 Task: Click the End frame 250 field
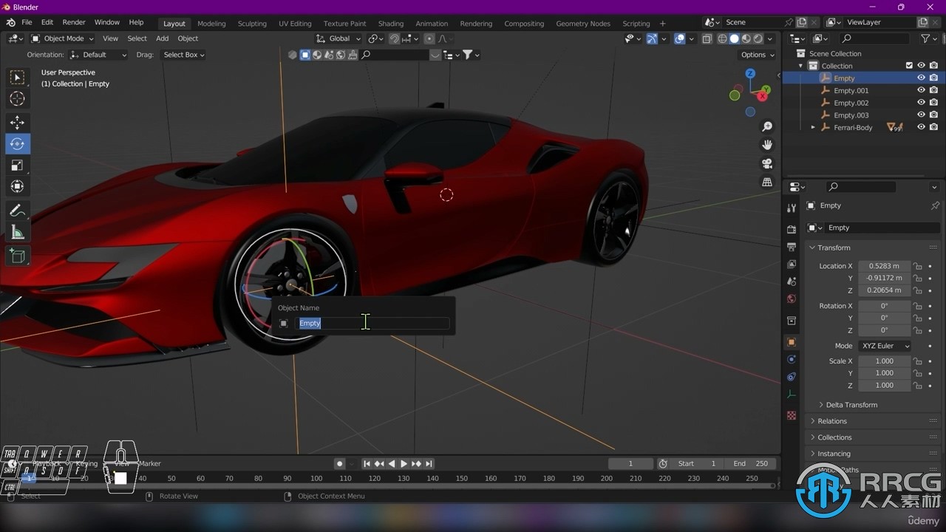[x=751, y=464]
